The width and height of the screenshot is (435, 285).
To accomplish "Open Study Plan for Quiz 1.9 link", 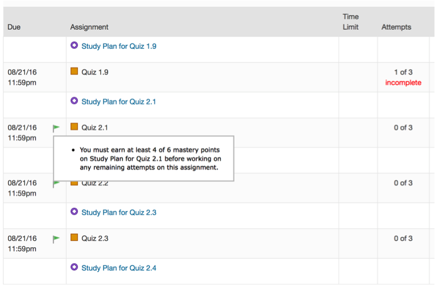I will pos(119,46).
